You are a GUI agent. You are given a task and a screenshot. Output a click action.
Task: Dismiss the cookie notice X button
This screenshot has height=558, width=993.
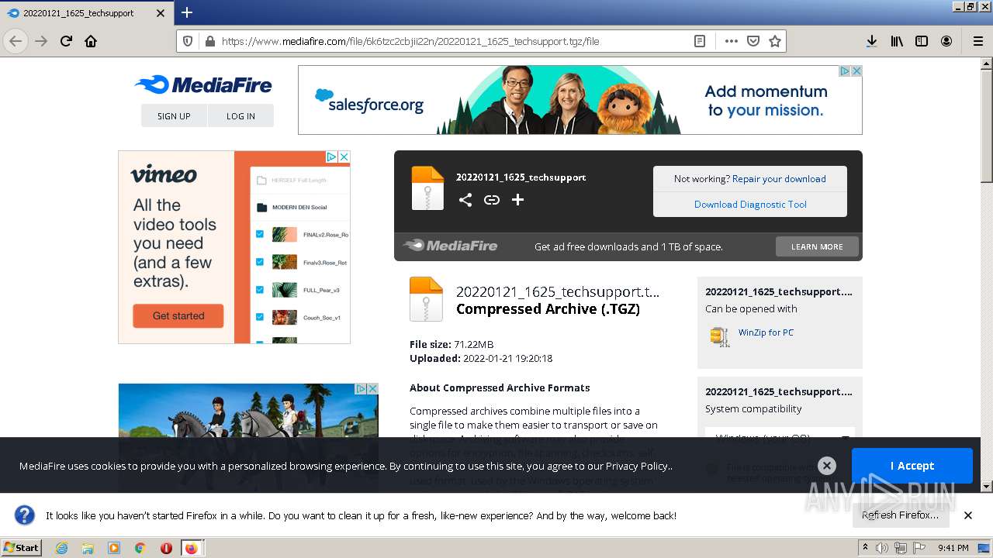click(827, 466)
